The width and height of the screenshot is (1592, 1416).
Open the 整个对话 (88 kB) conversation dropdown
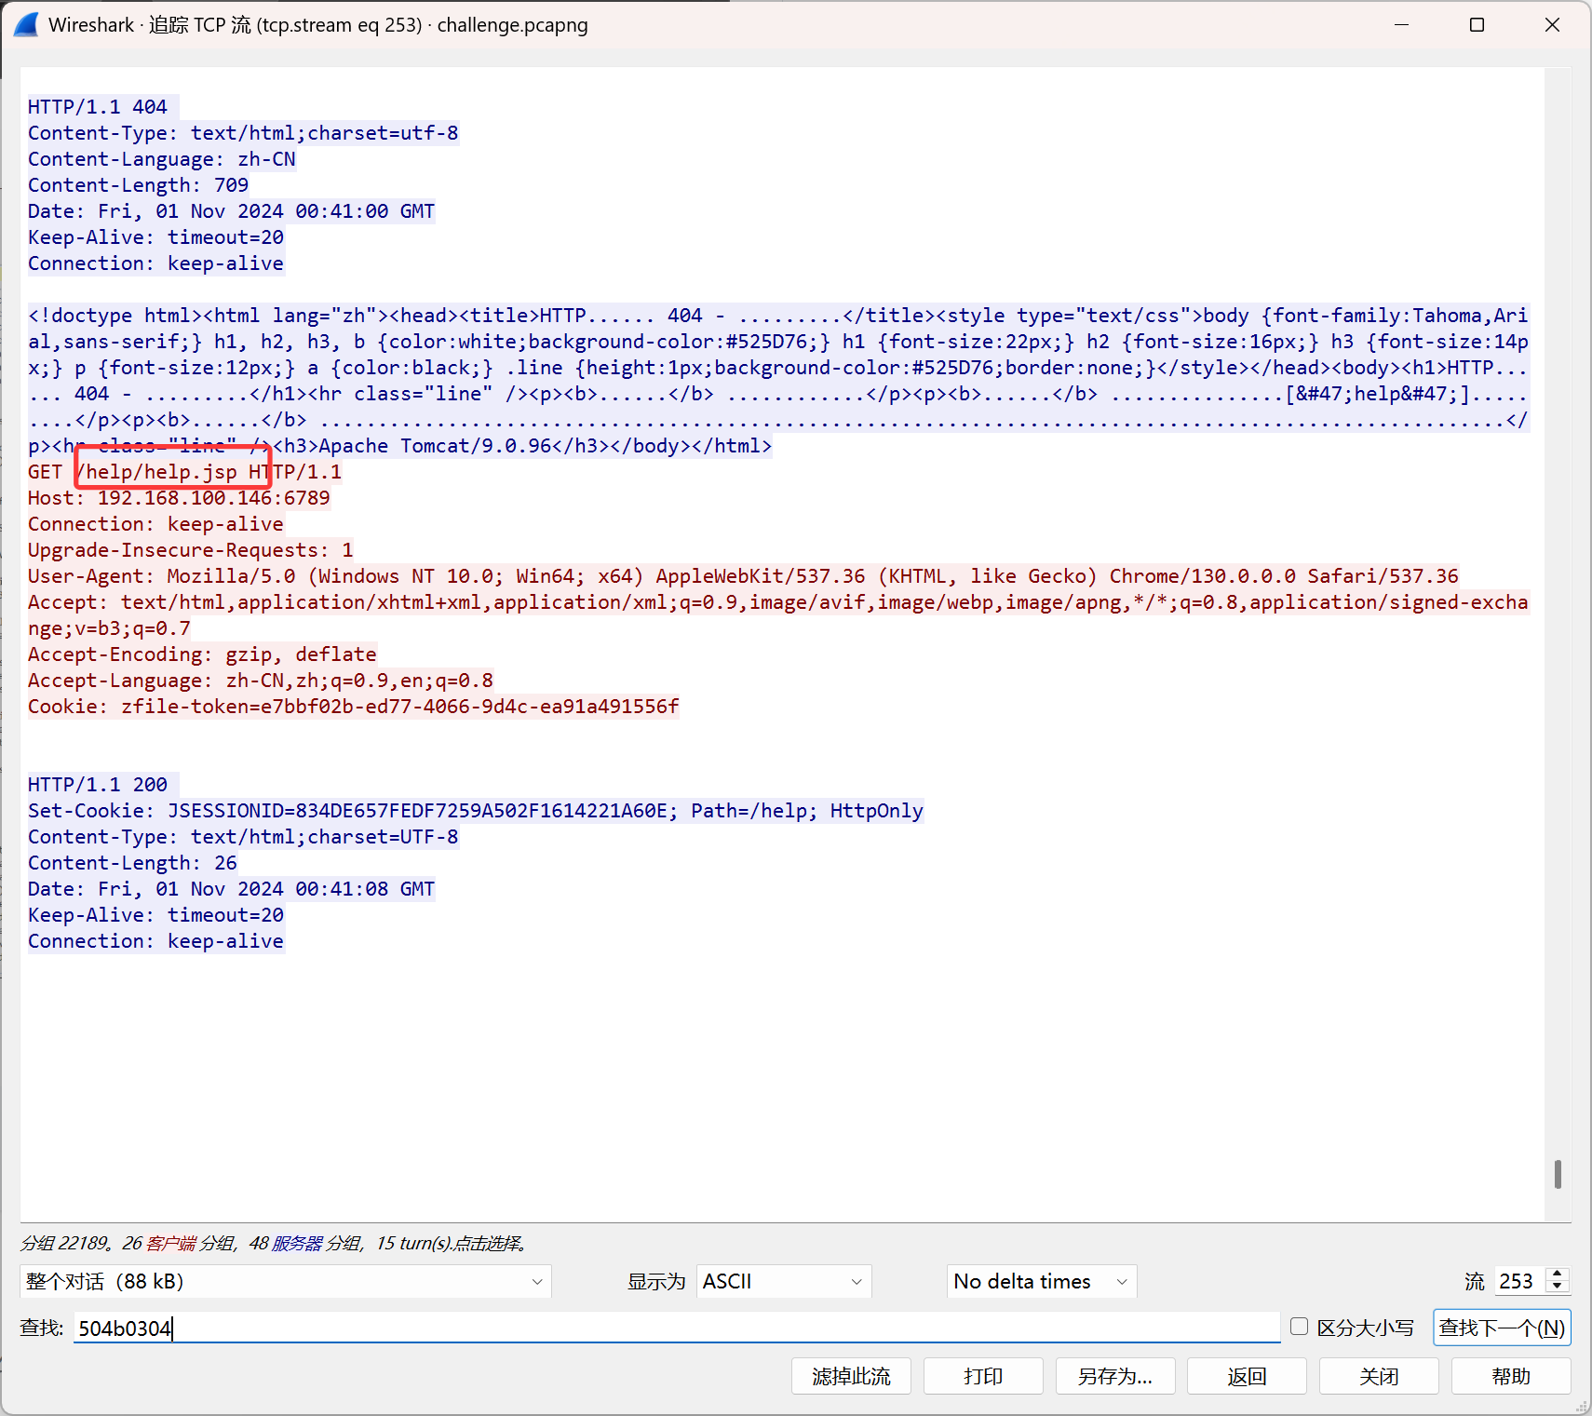click(285, 1281)
